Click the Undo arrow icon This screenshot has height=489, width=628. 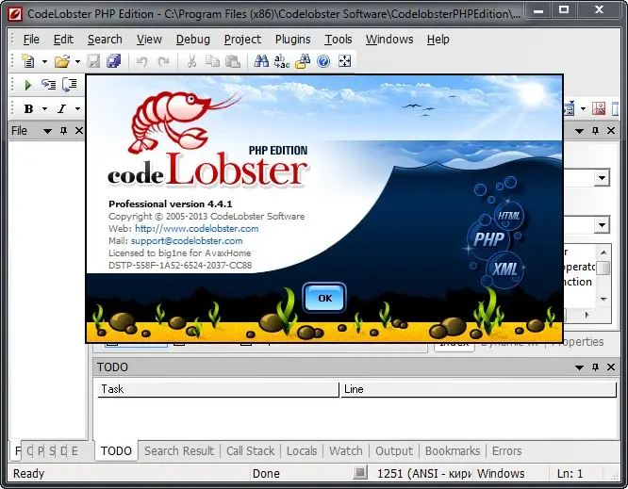[x=141, y=61]
